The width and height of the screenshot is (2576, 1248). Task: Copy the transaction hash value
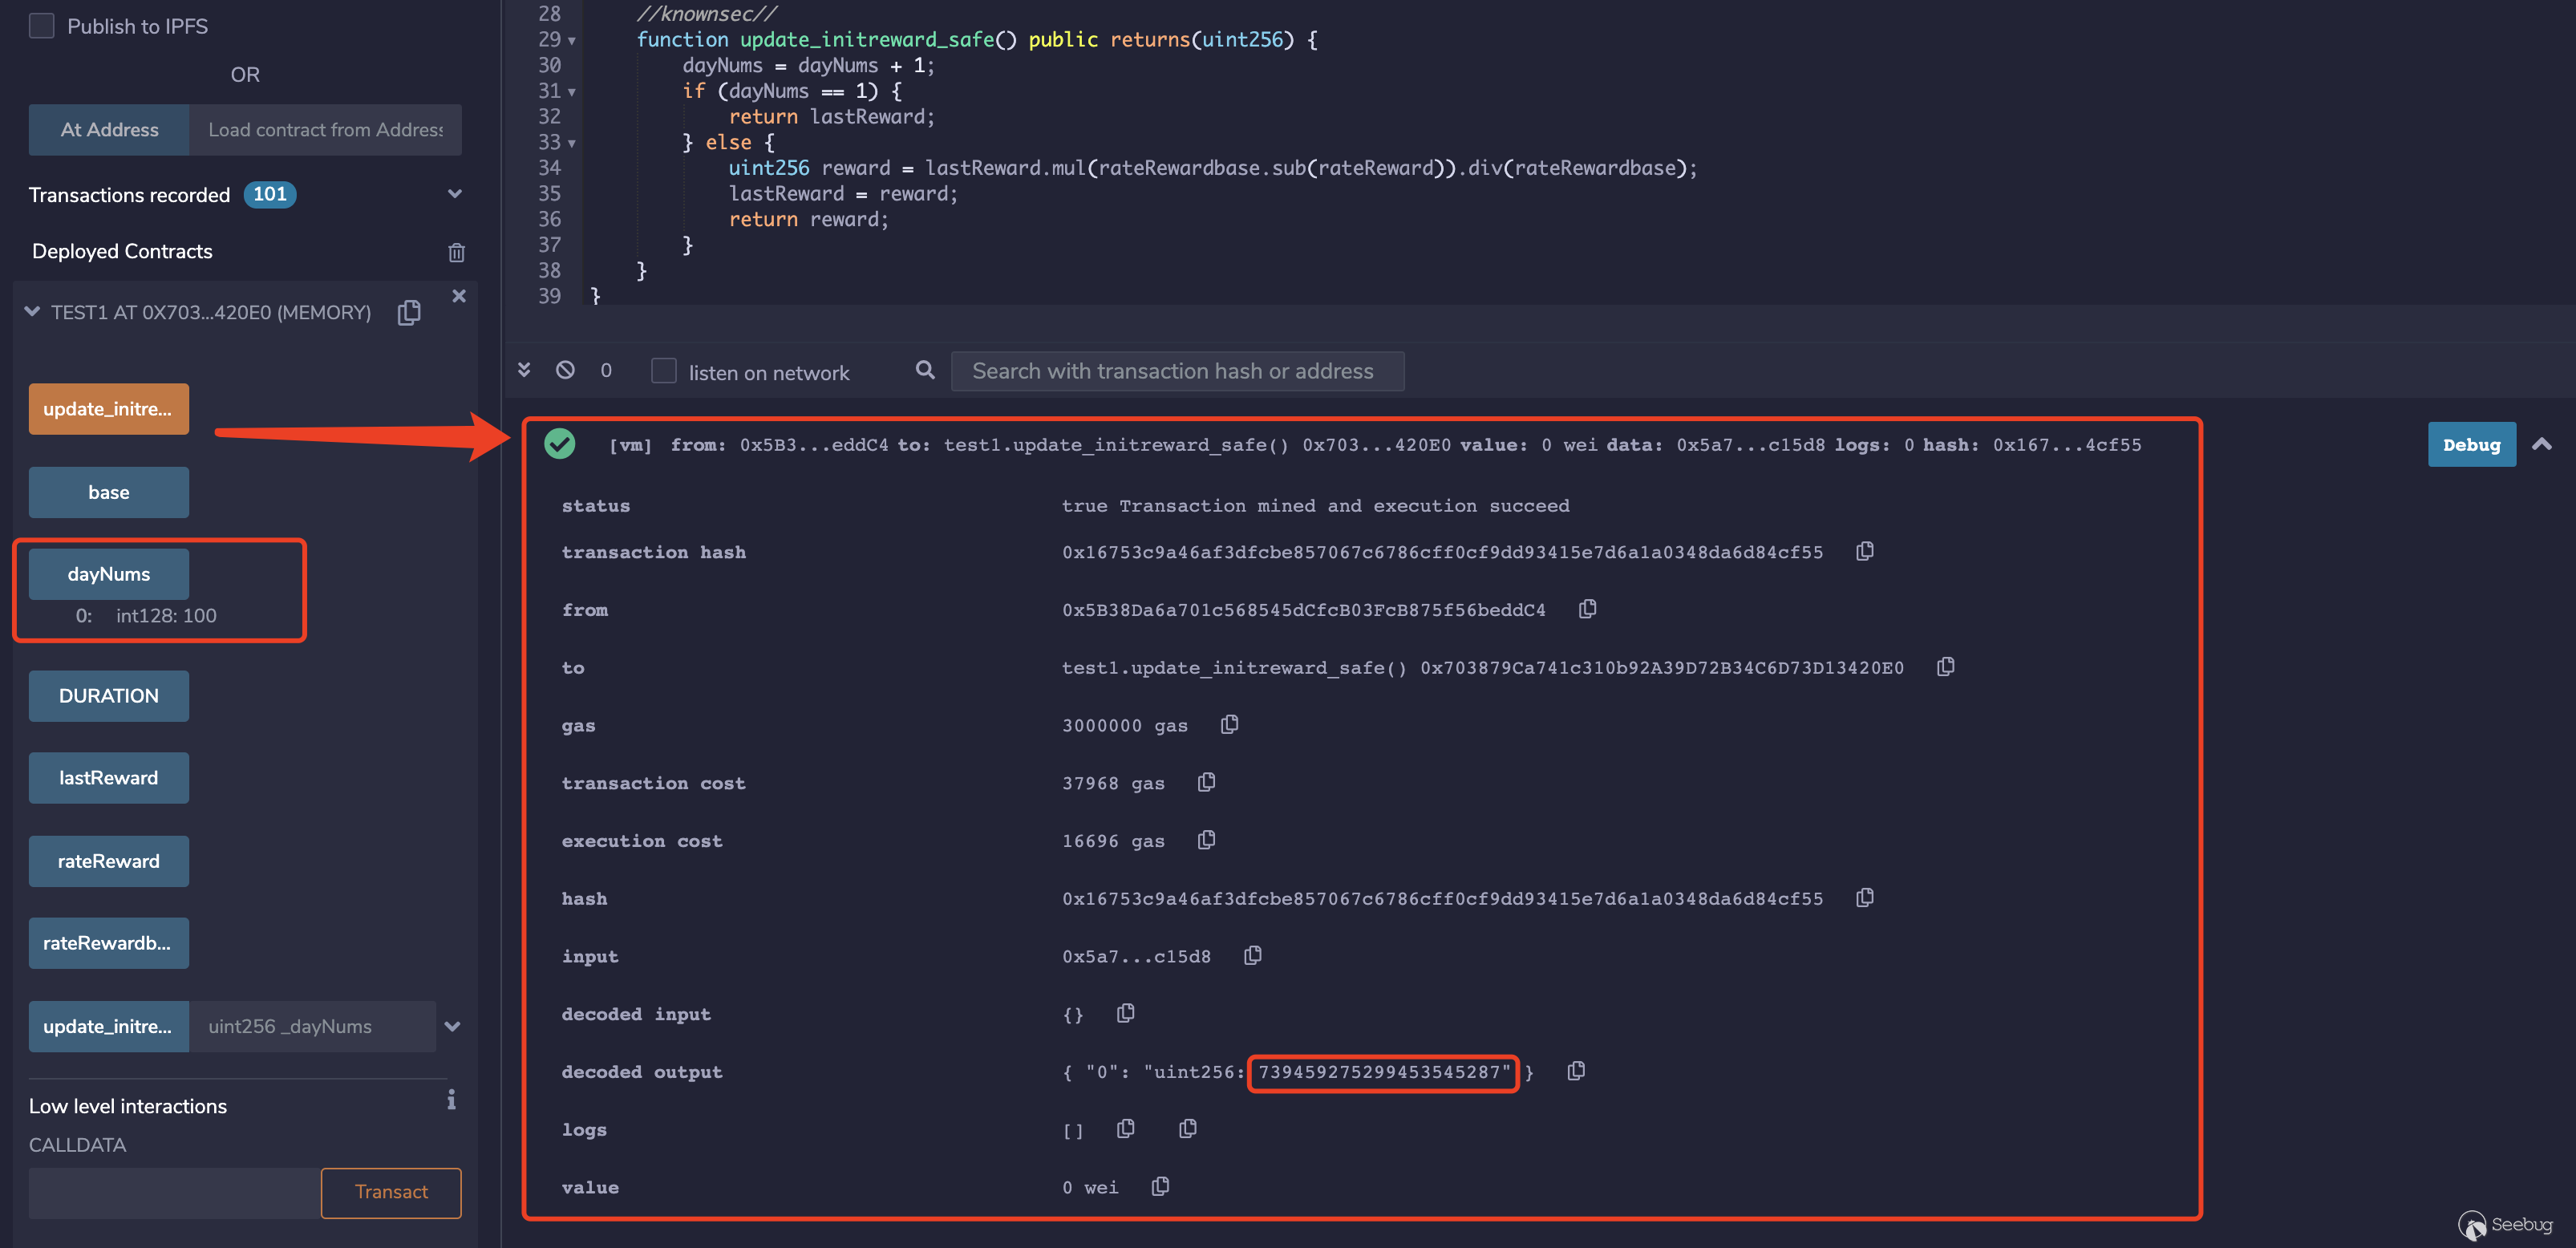(1864, 552)
